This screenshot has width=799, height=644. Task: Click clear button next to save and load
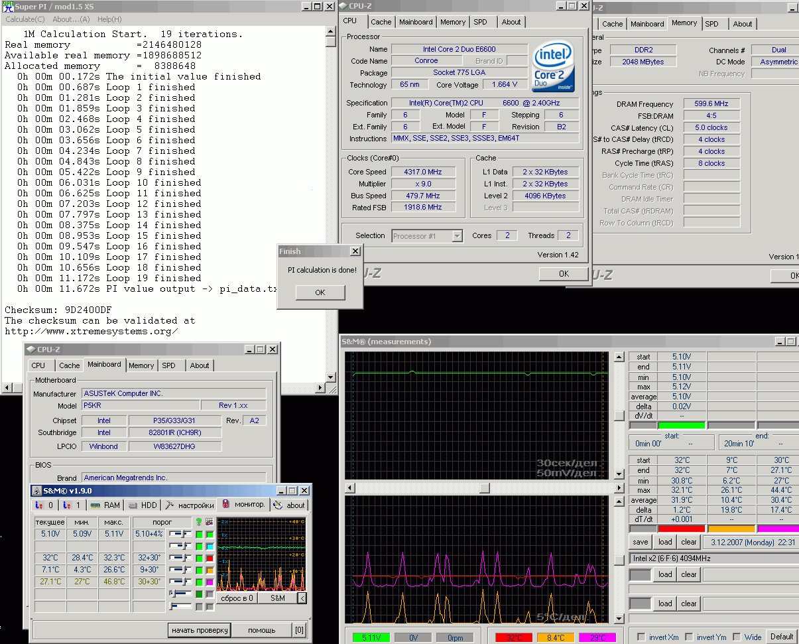pyautogui.click(x=689, y=542)
